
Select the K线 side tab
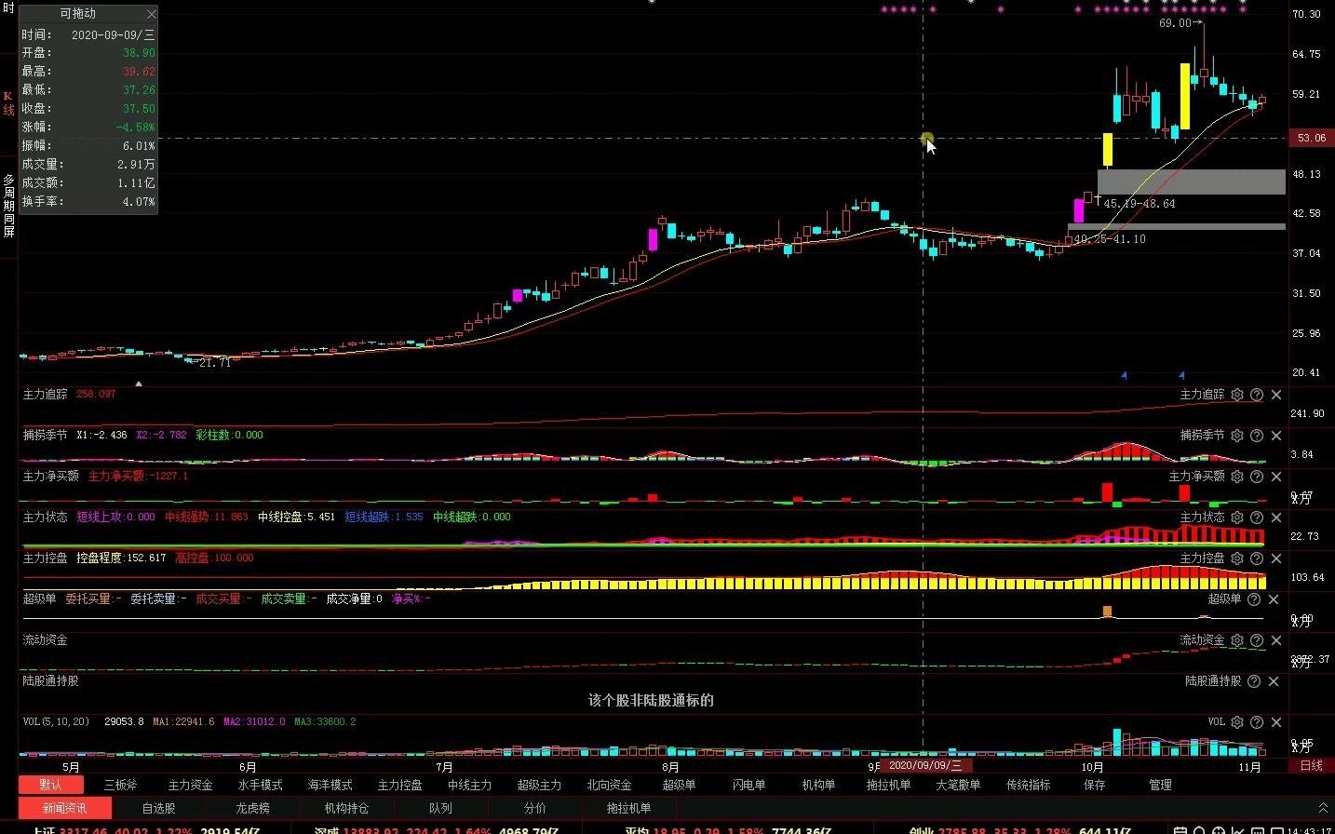8,103
